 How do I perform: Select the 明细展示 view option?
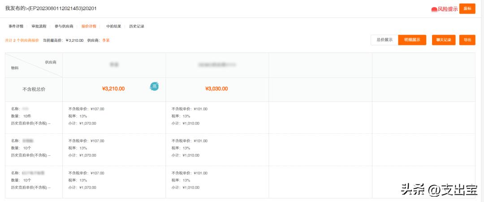[x=412, y=40]
